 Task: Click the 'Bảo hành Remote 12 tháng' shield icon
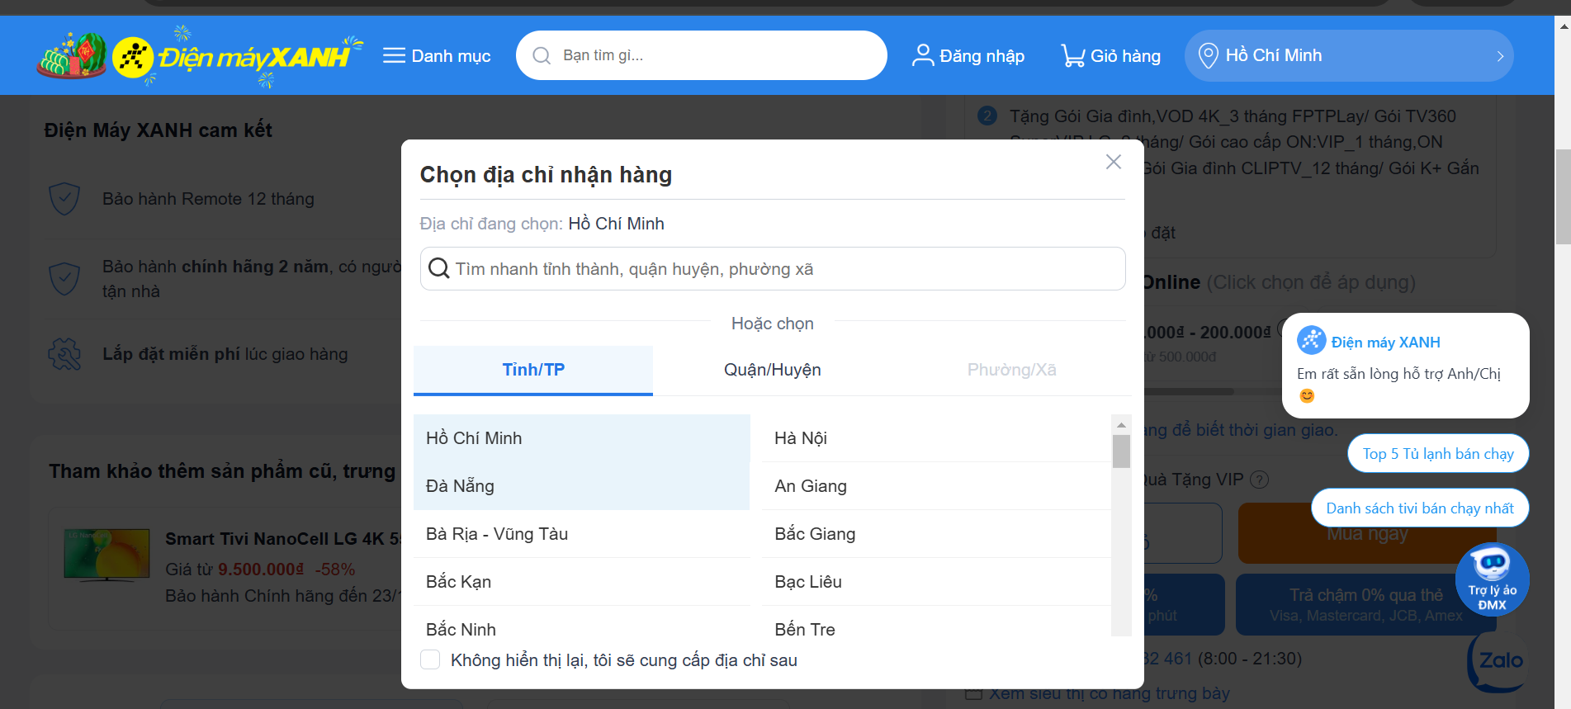point(64,199)
